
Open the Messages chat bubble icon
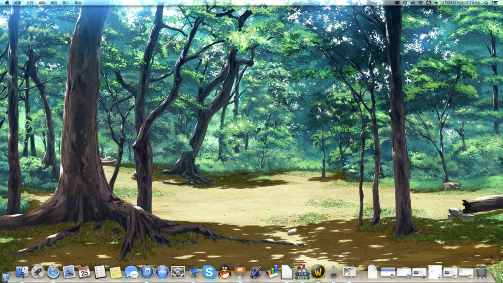coord(131,272)
